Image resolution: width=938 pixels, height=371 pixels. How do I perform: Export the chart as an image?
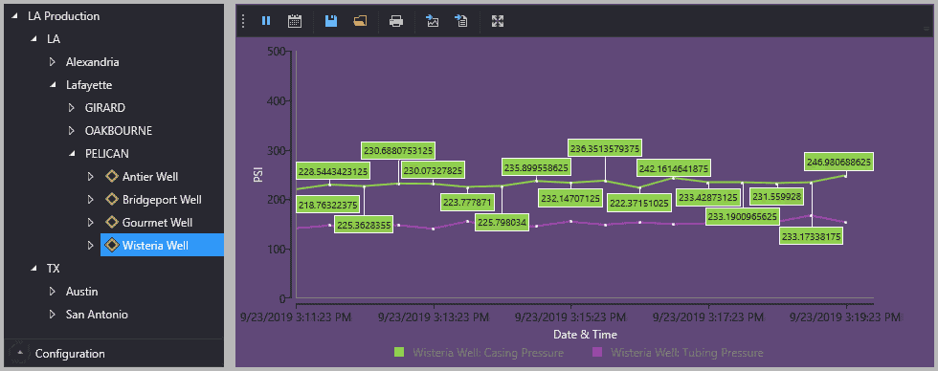[433, 21]
